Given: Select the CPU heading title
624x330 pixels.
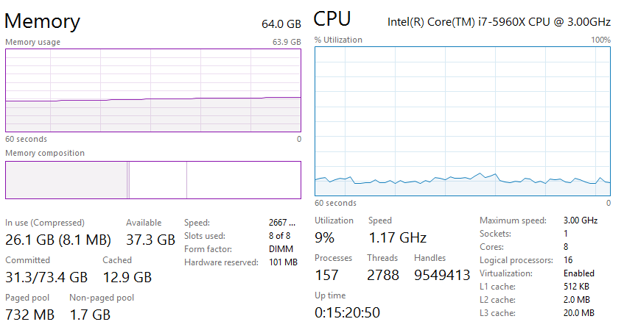Looking at the screenshot, I should point(332,18).
